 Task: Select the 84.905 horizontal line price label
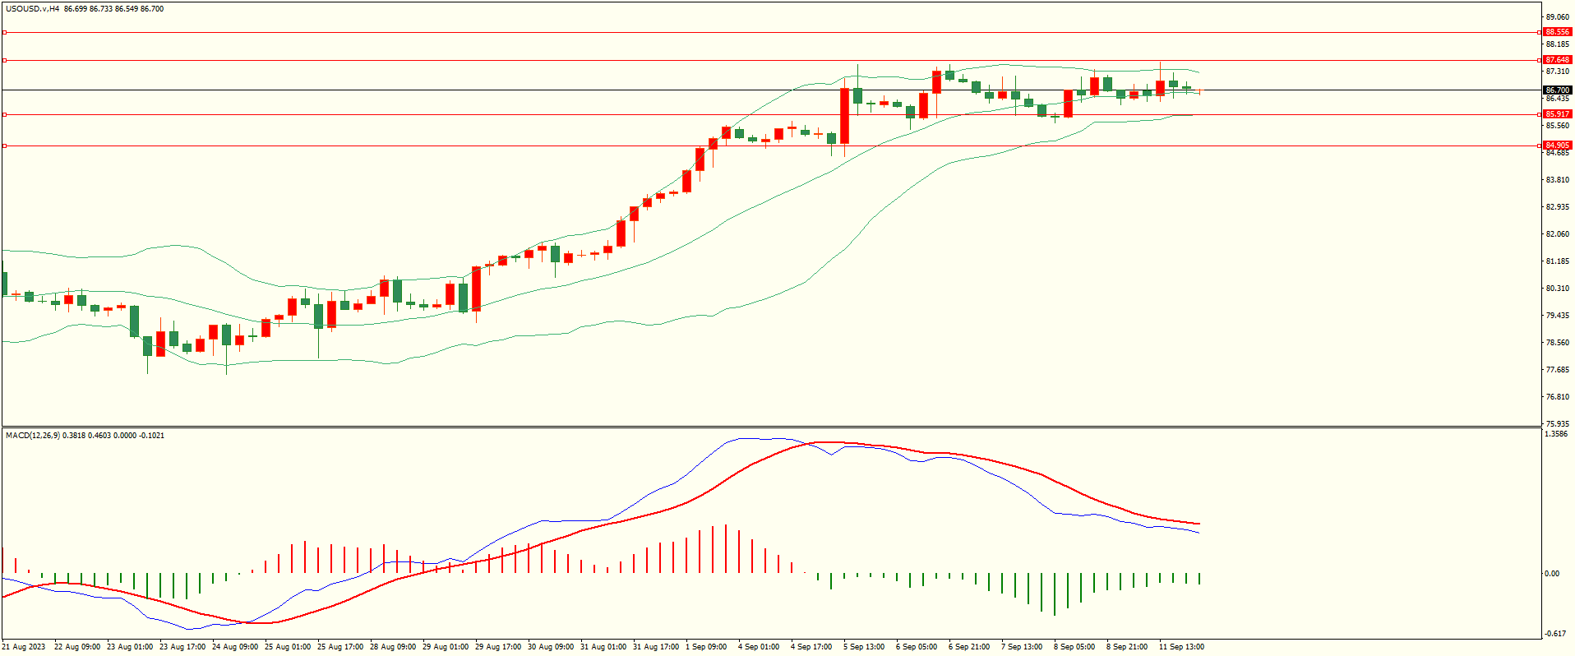pos(1557,146)
